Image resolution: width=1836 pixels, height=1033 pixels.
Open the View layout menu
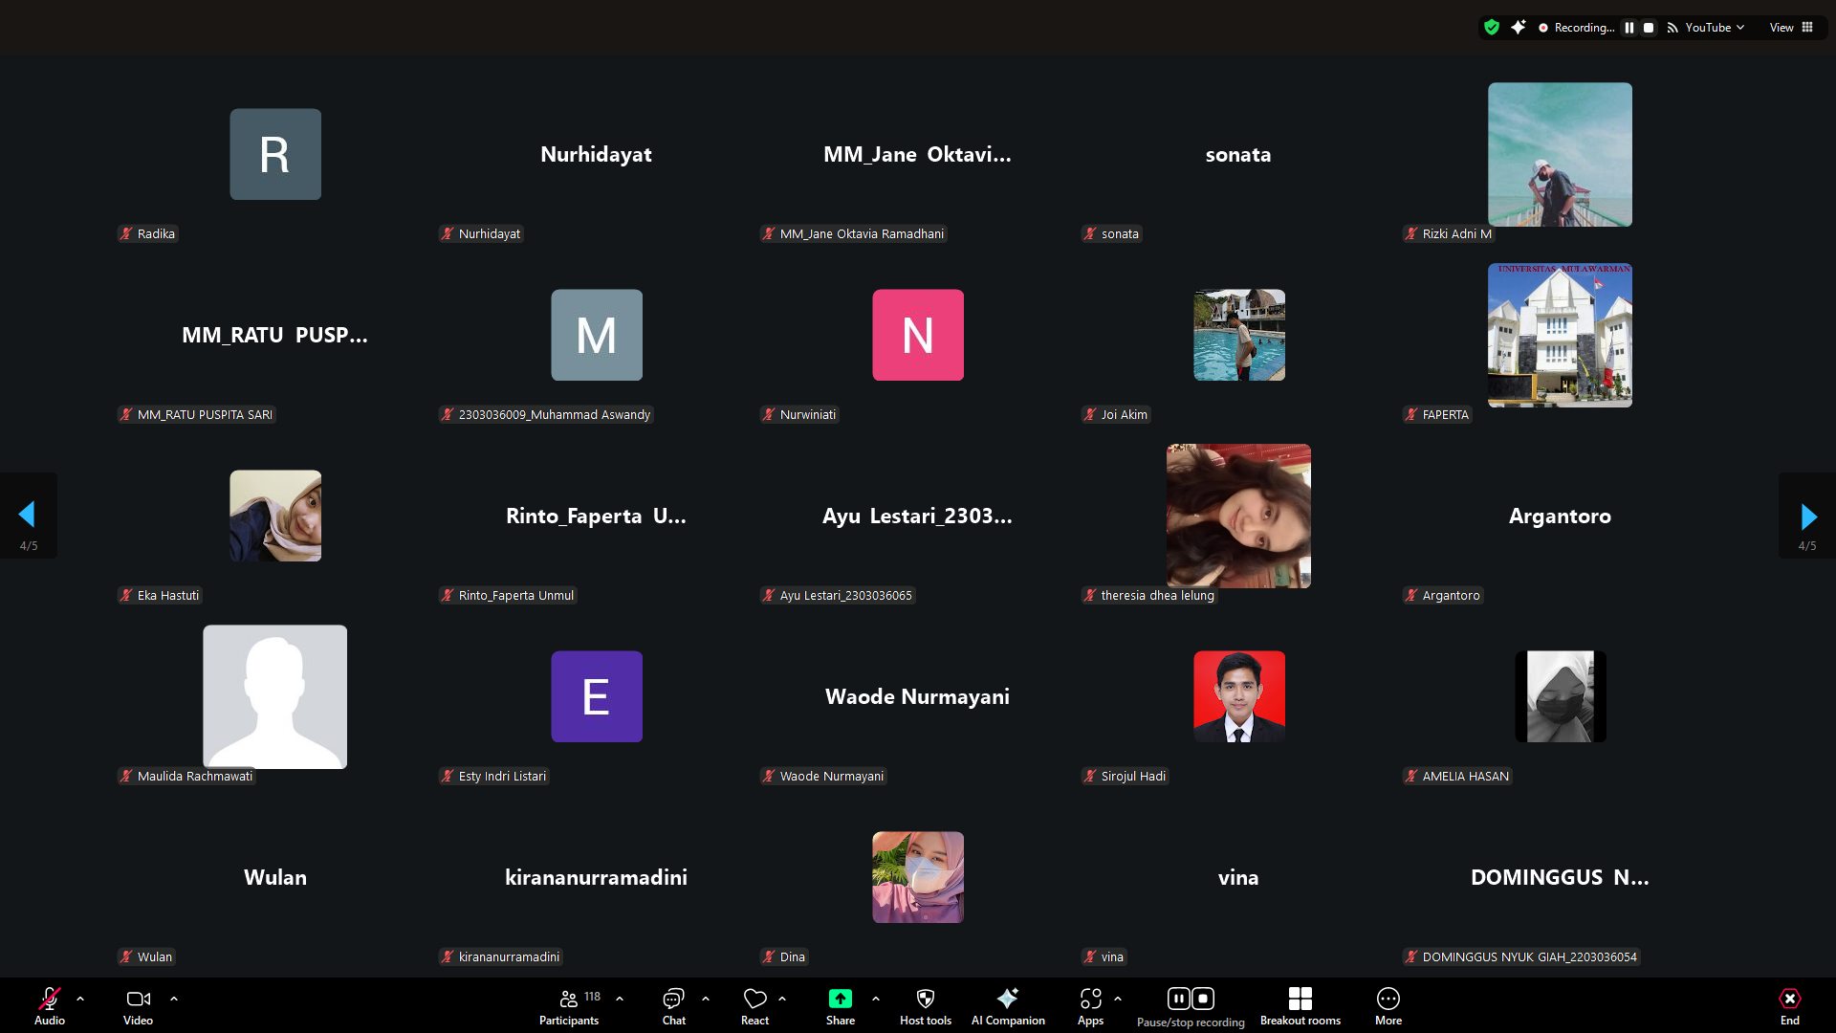(x=1790, y=28)
